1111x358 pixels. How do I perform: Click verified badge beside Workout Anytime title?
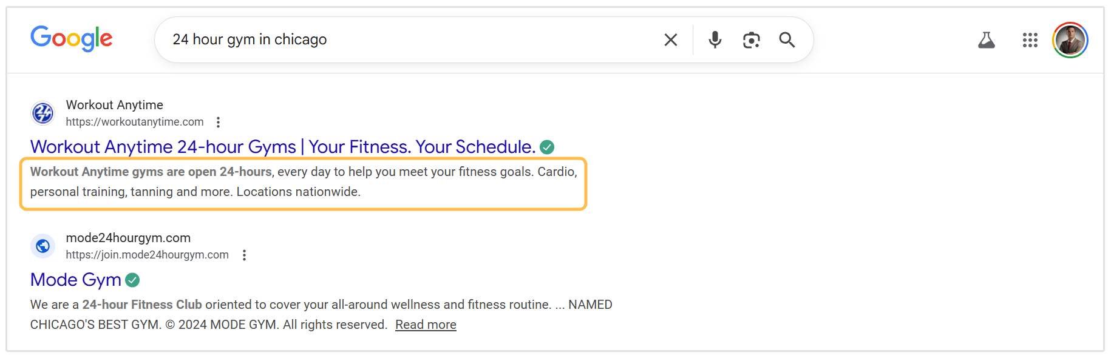tap(547, 147)
